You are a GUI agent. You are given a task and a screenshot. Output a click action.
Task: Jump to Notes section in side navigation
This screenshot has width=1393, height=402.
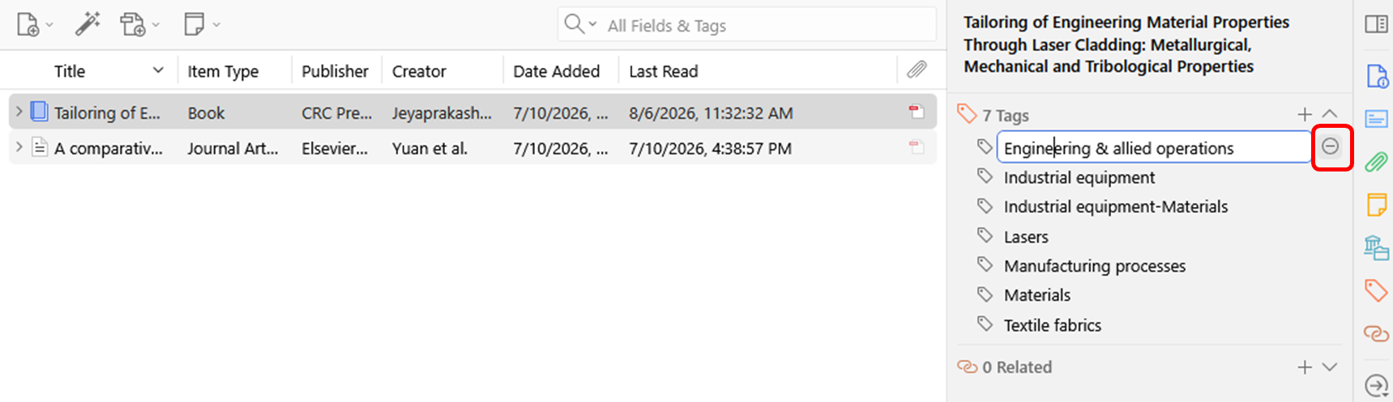[1376, 204]
